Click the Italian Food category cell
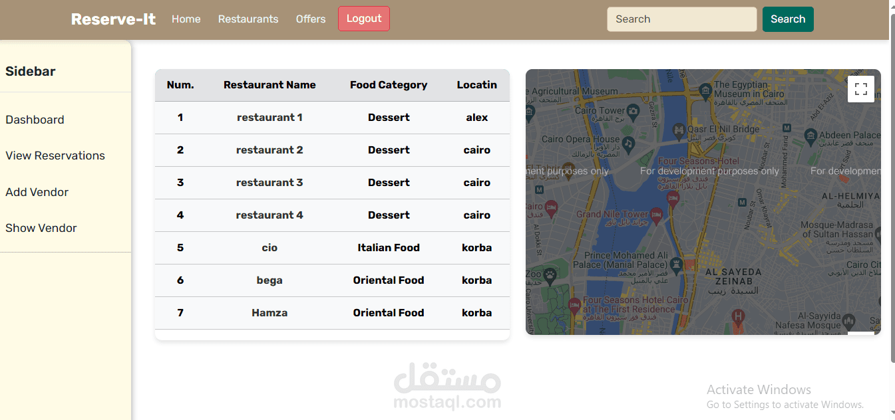 (x=389, y=248)
